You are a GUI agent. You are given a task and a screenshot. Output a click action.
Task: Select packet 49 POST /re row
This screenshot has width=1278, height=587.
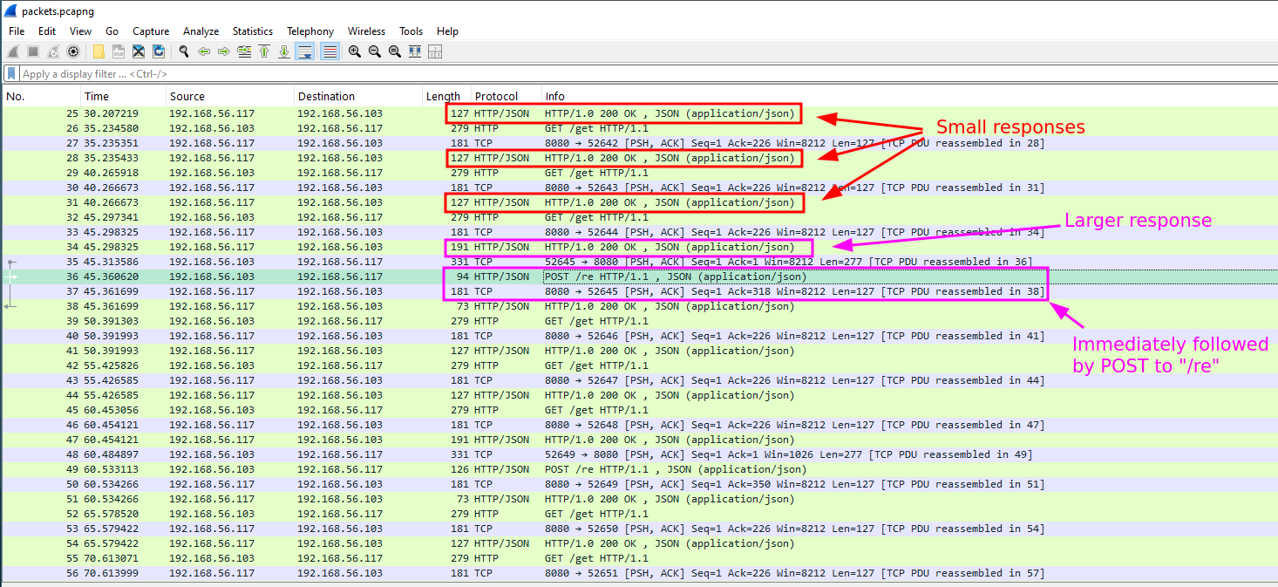click(610, 469)
